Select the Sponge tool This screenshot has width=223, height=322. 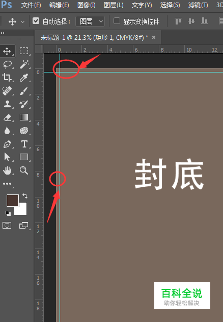click(x=24, y=131)
